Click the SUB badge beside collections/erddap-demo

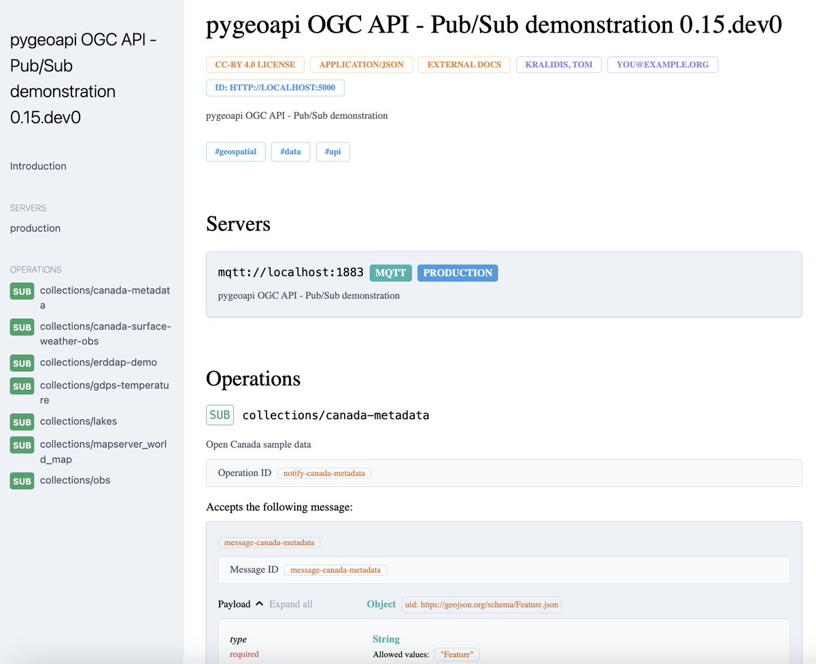point(22,363)
